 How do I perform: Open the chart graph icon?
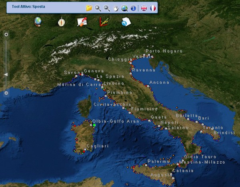click(x=104, y=22)
